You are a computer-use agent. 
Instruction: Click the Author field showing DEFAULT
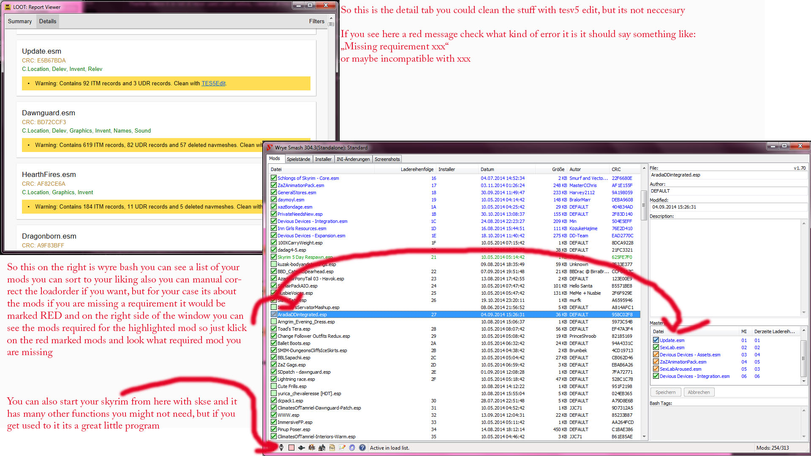[x=728, y=191]
